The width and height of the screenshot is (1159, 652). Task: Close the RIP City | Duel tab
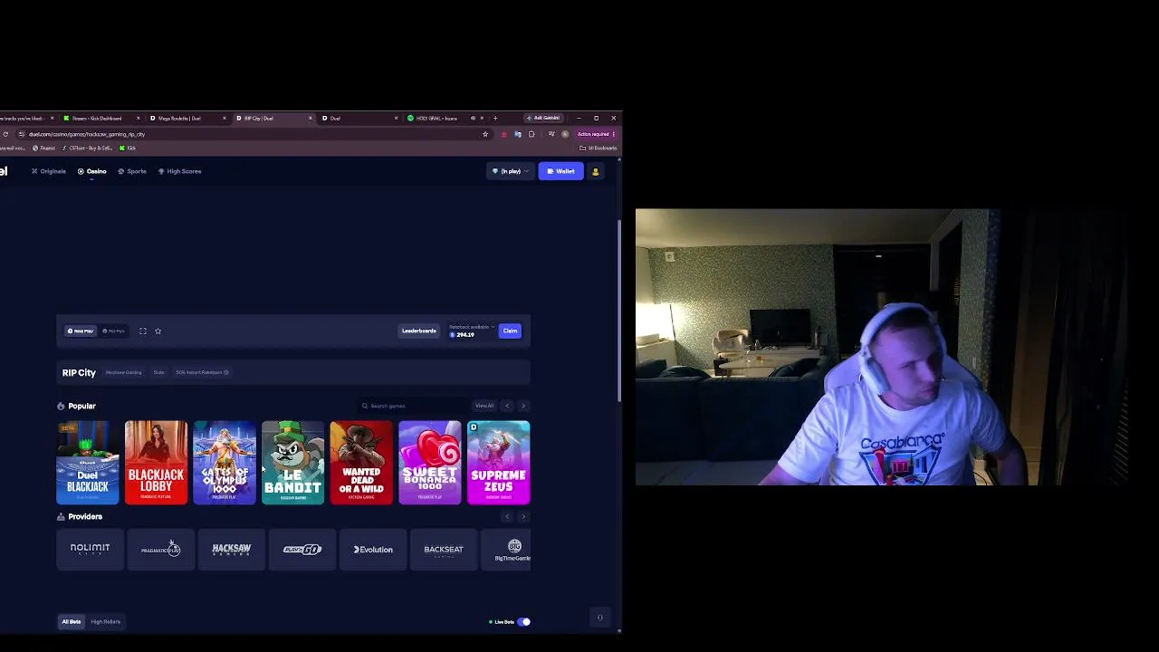(311, 118)
